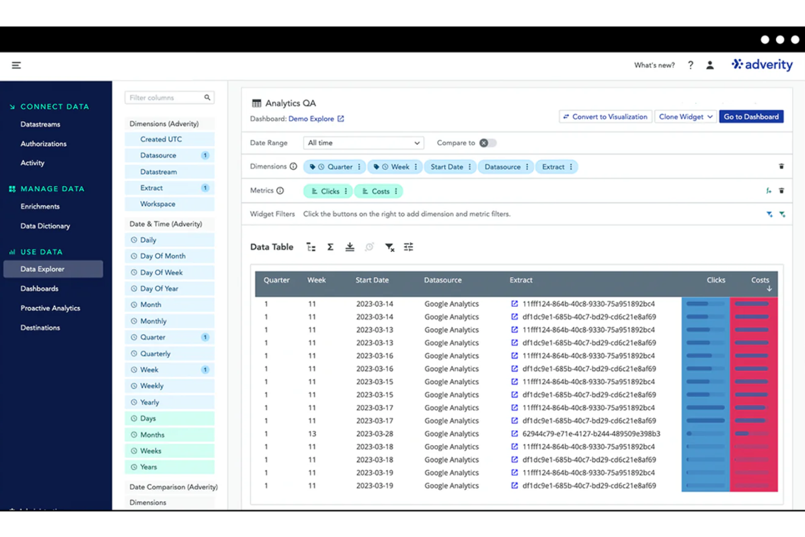Open the table settings sliders icon
Image resolution: width=805 pixels, height=537 pixels.
408,246
